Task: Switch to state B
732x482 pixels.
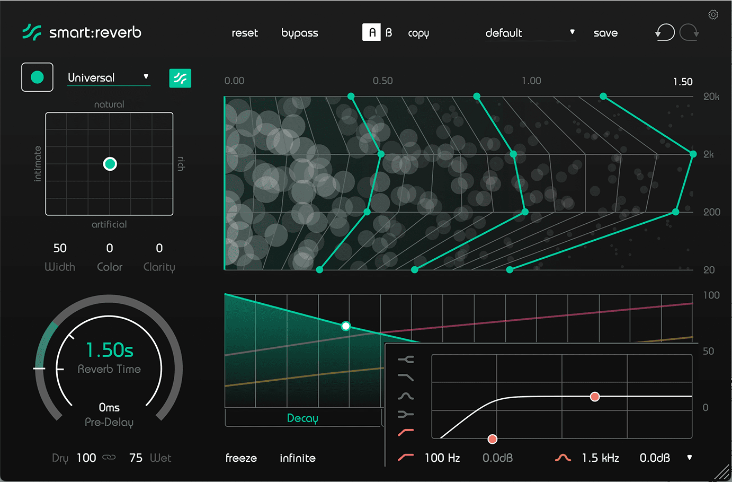Action: [389, 33]
